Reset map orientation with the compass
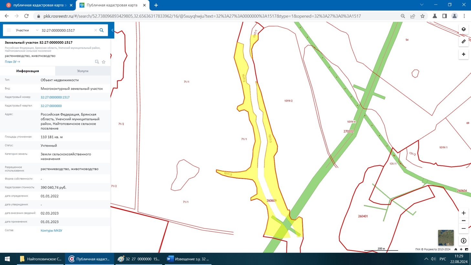This screenshot has width=471, height=265. tap(464, 241)
